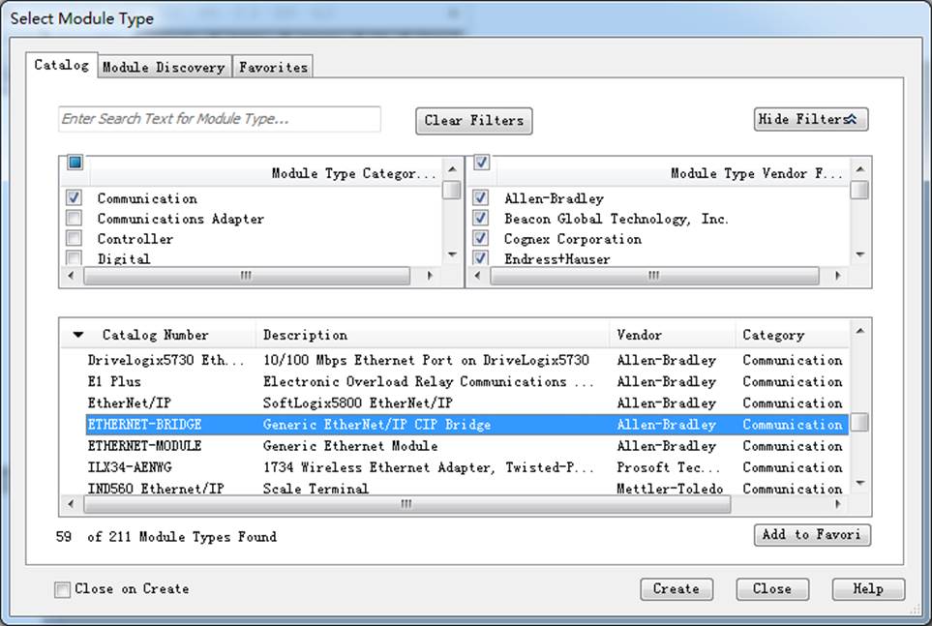The image size is (932, 626).
Task: Toggle the Close on Create checkbox
Action: [x=62, y=589]
